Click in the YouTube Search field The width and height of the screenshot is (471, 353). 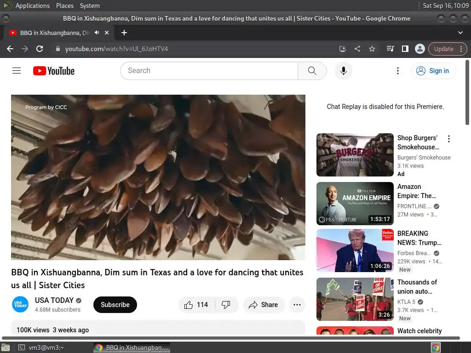tap(209, 71)
